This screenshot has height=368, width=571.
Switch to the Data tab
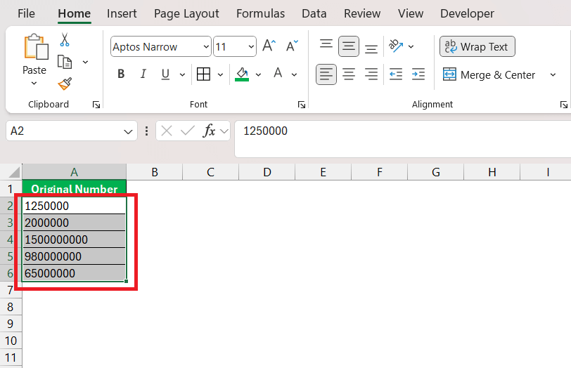click(314, 14)
